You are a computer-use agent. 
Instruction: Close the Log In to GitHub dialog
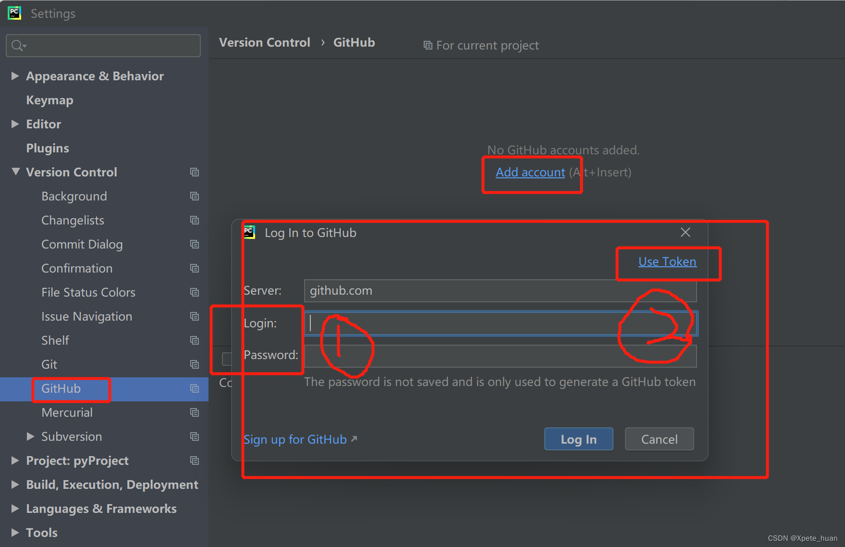686,232
